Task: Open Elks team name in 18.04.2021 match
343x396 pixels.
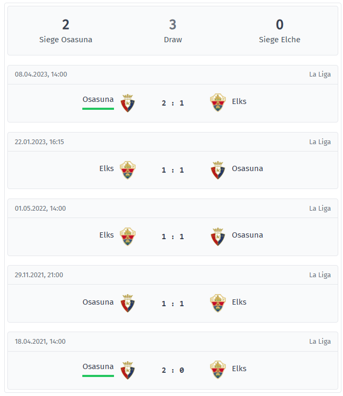Action: (x=239, y=369)
